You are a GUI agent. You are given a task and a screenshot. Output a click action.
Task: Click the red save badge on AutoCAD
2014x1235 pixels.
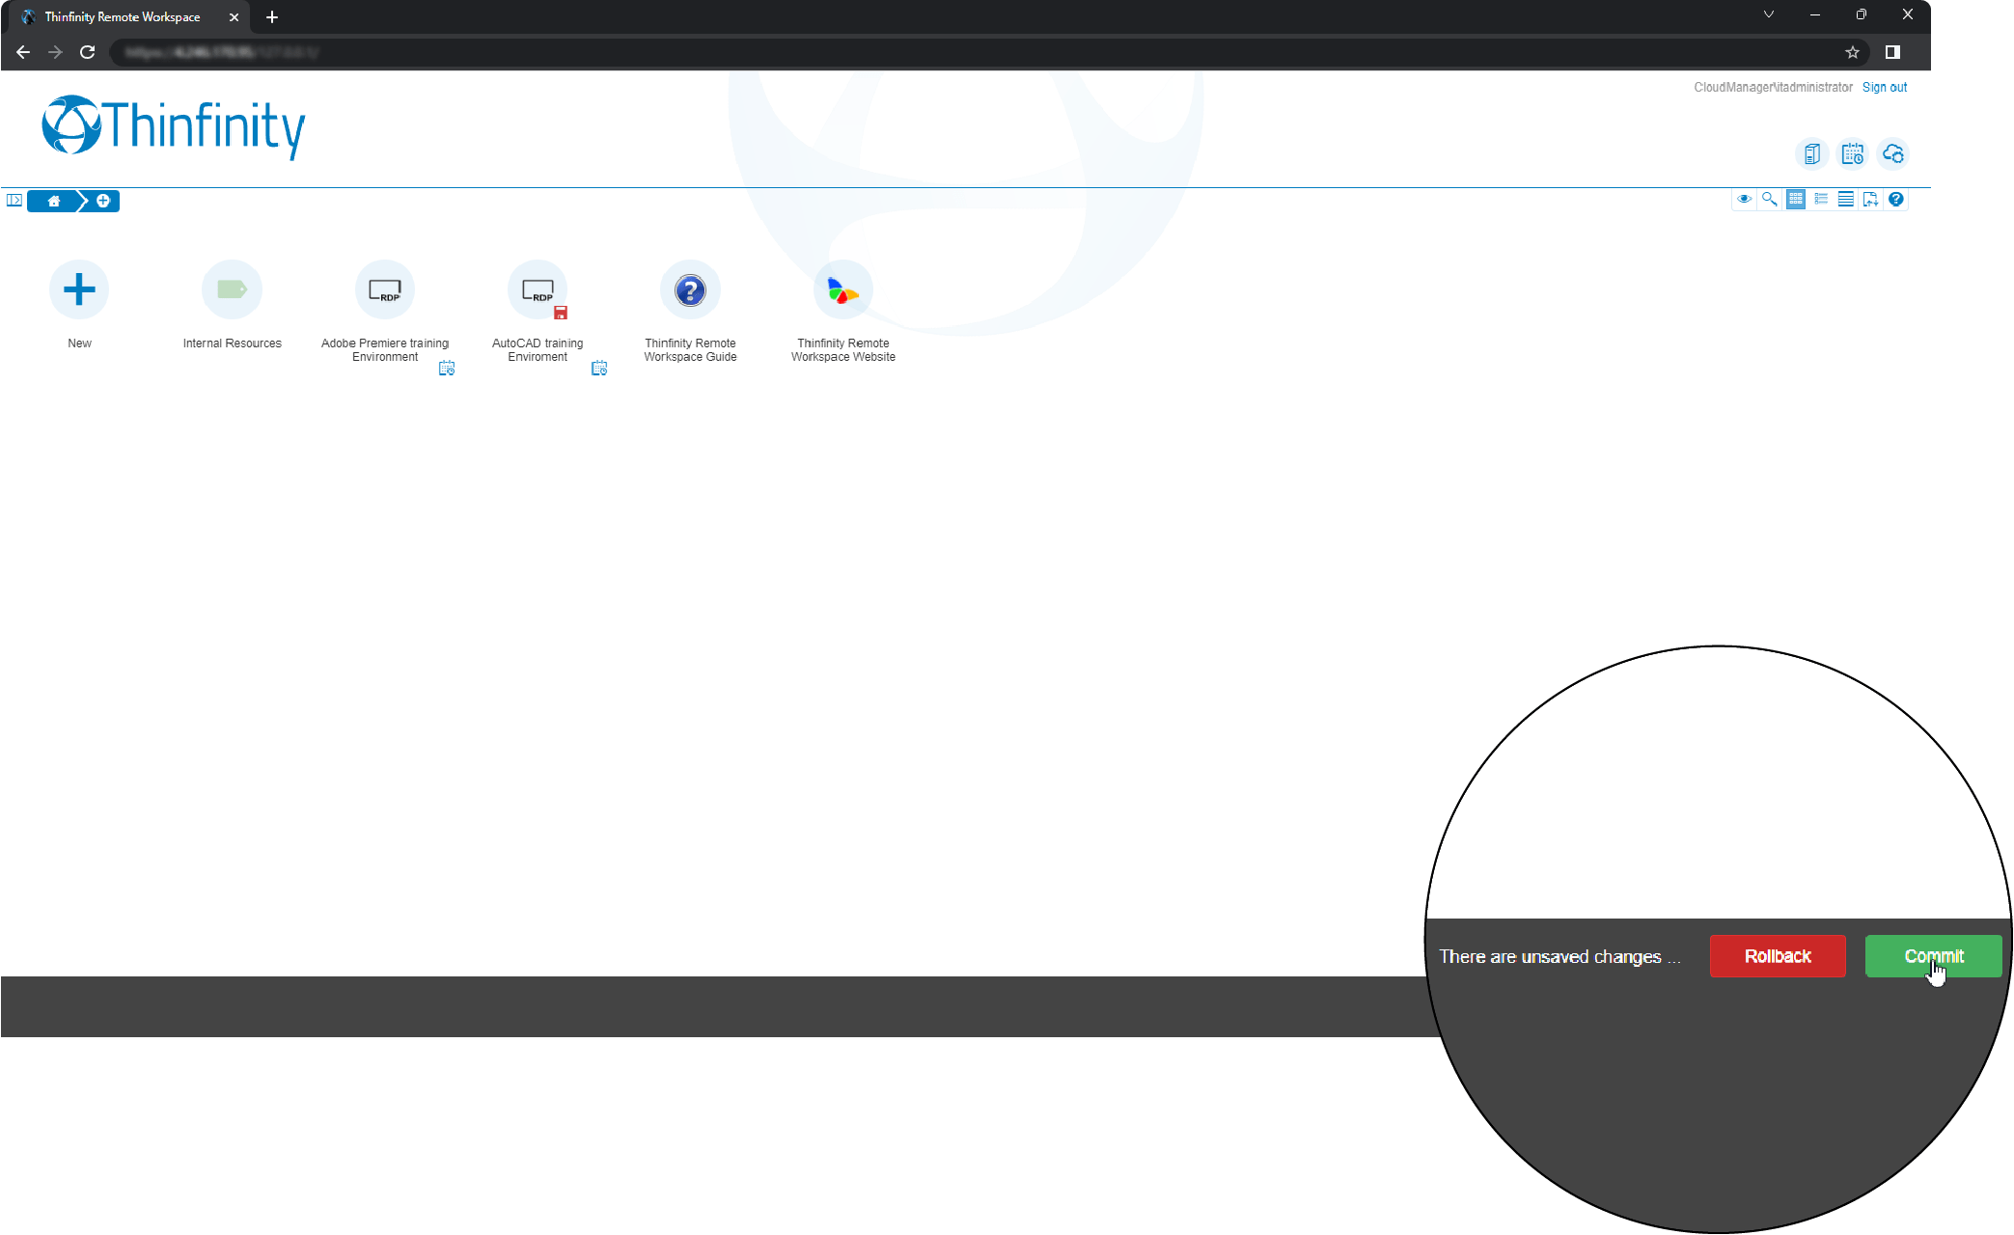pos(561,313)
